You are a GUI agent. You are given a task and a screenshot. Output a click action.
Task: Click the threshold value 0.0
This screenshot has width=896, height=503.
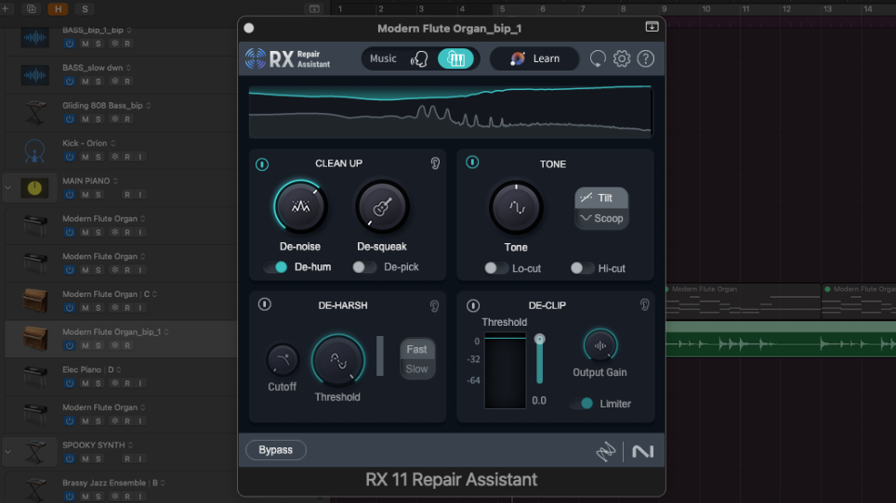[539, 400]
